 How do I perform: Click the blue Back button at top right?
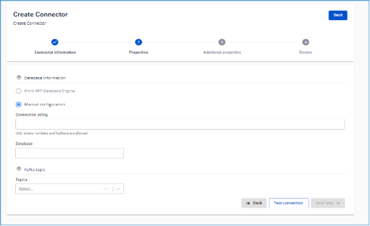(338, 15)
